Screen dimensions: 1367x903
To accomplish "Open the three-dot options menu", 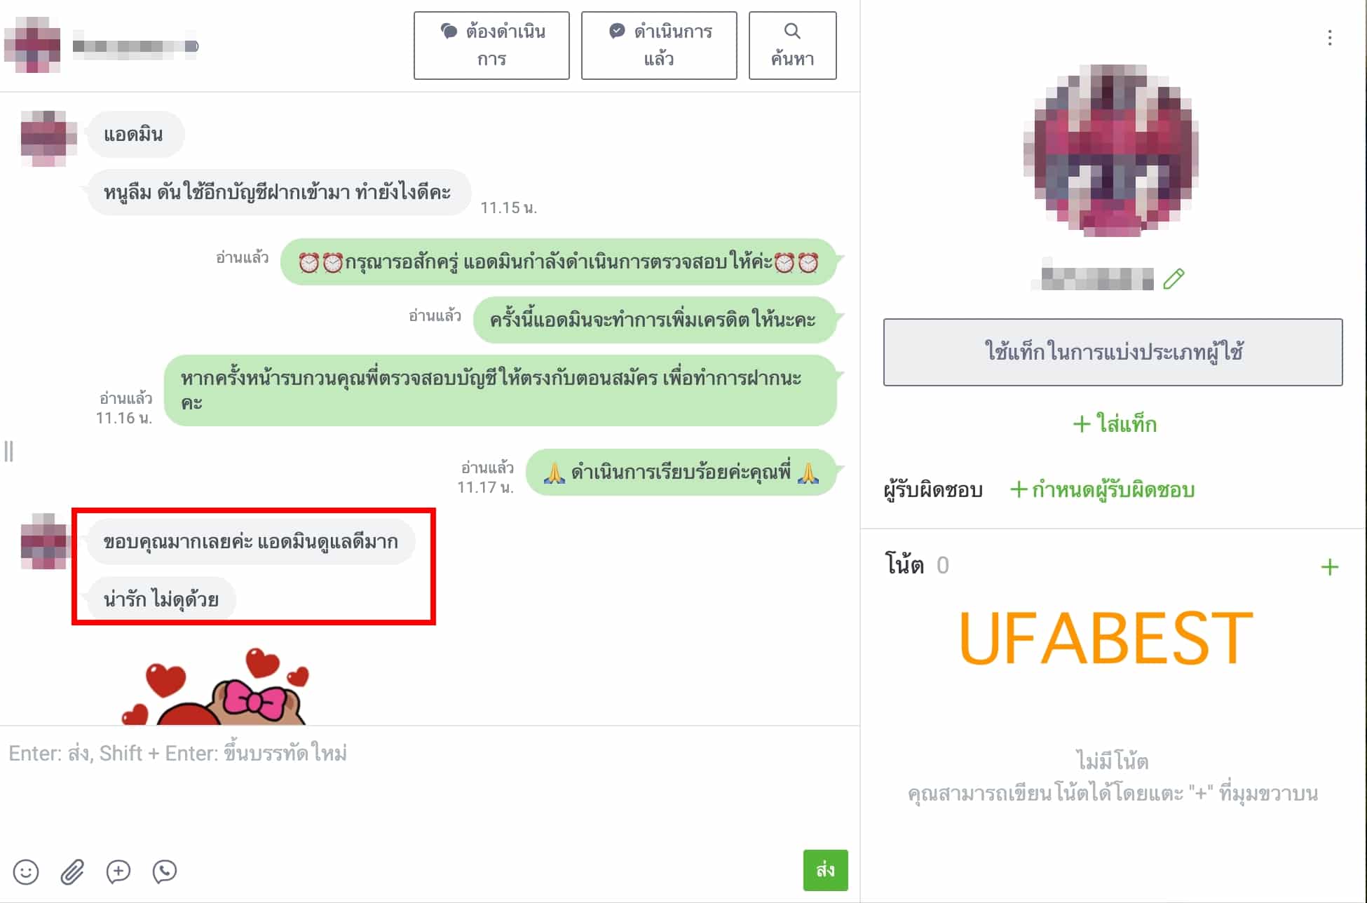I will pos(1329,38).
